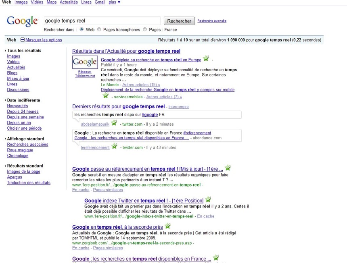Click starburst icon beside 'Google en temps réel' result
Screen dimensions: 347x263
click(167, 226)
